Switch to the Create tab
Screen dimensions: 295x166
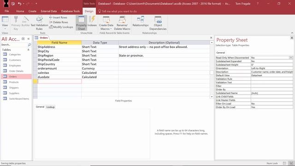tap(32, 11)
